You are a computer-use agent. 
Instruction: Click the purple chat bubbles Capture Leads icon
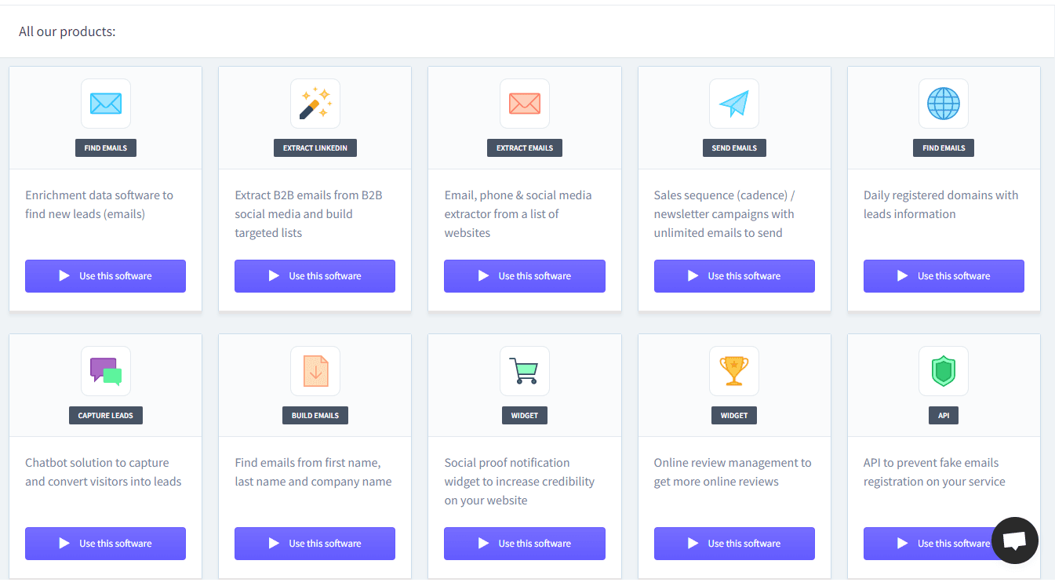106,371
